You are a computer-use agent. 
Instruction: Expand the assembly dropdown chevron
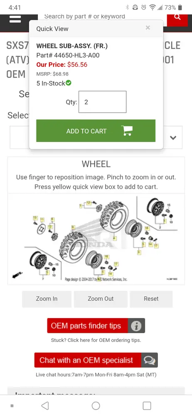pos(173,138)
